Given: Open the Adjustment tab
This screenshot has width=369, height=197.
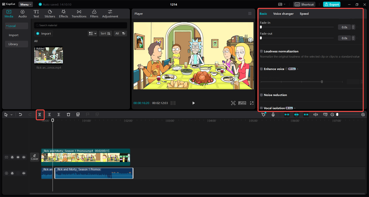Looking at the screenshot, I should 110,14.
